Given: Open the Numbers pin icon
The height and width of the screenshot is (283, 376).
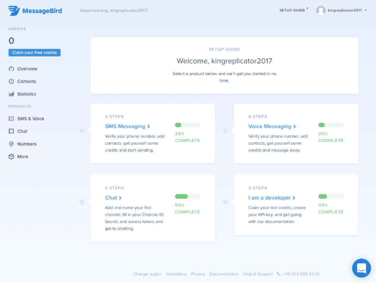Looking at the screenshot, I should click(11, 144).
